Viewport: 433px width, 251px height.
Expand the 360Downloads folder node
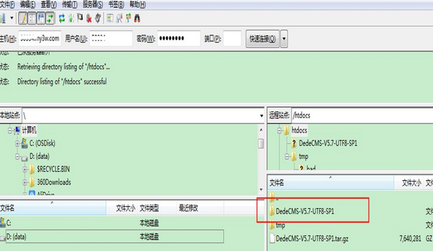click(x=25, y=182)
